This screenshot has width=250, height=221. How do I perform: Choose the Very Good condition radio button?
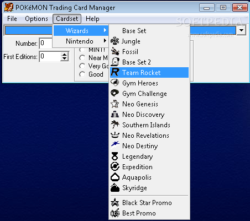tap(82, 66)
